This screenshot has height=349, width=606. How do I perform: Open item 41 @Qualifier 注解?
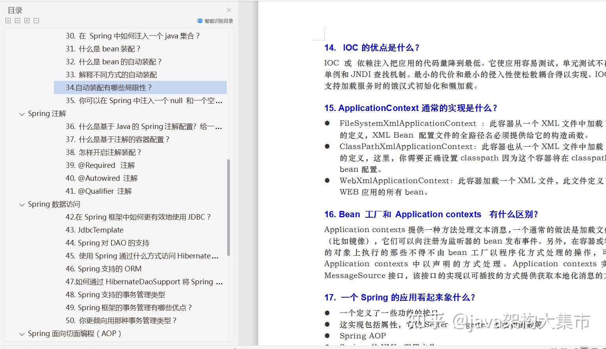point(99,191)
